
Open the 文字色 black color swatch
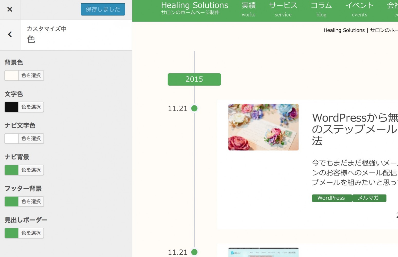12,107
